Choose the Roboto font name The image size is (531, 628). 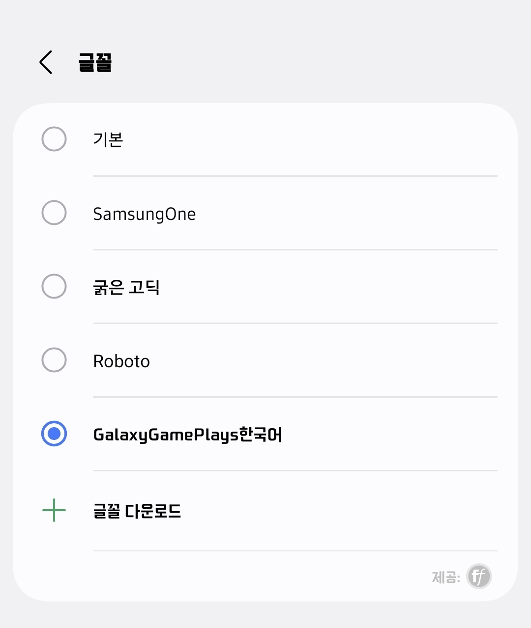pyautogui.click(x=121, y=361)
